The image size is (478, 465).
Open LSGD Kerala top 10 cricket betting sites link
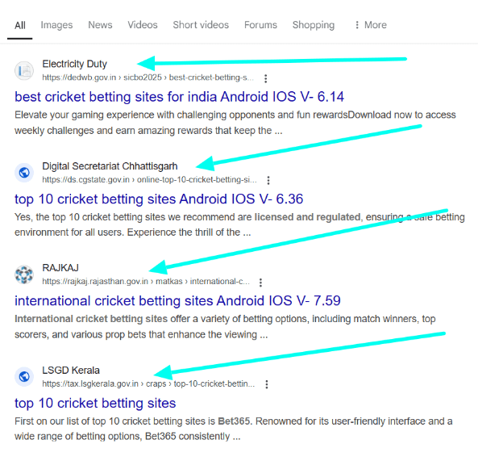[95, 403]
